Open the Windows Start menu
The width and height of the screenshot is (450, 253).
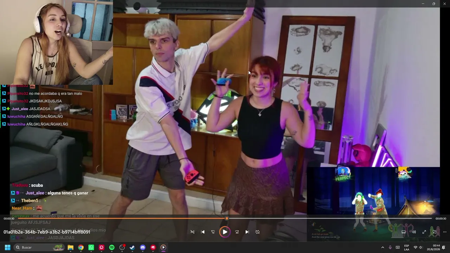pyautogui.click(x=7, y=247)
